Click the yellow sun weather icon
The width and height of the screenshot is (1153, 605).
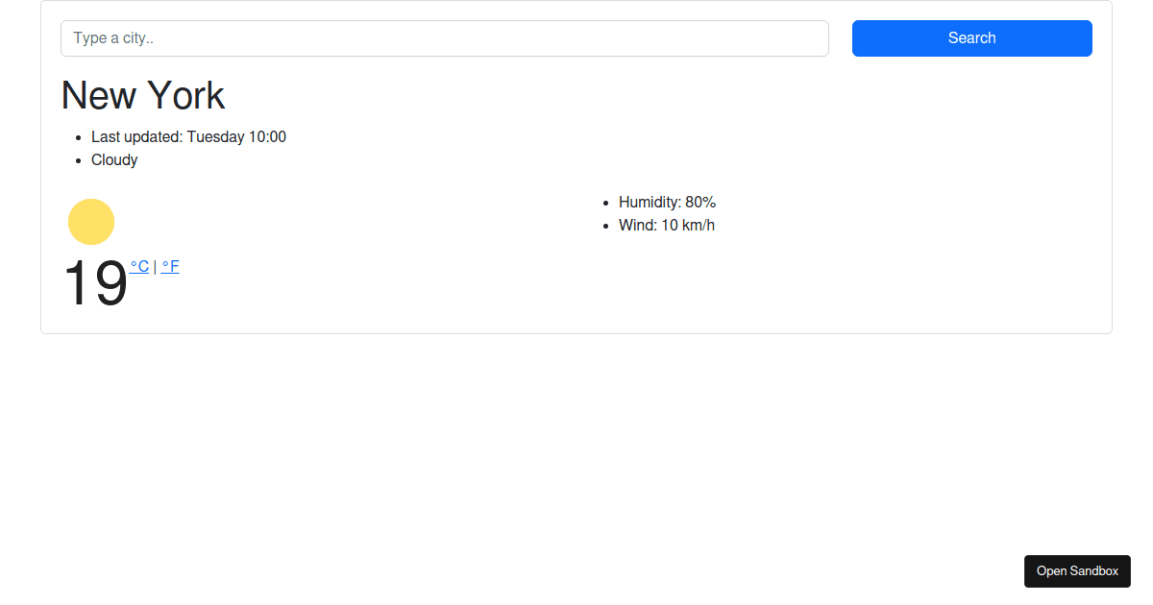(x=91, y=222)
